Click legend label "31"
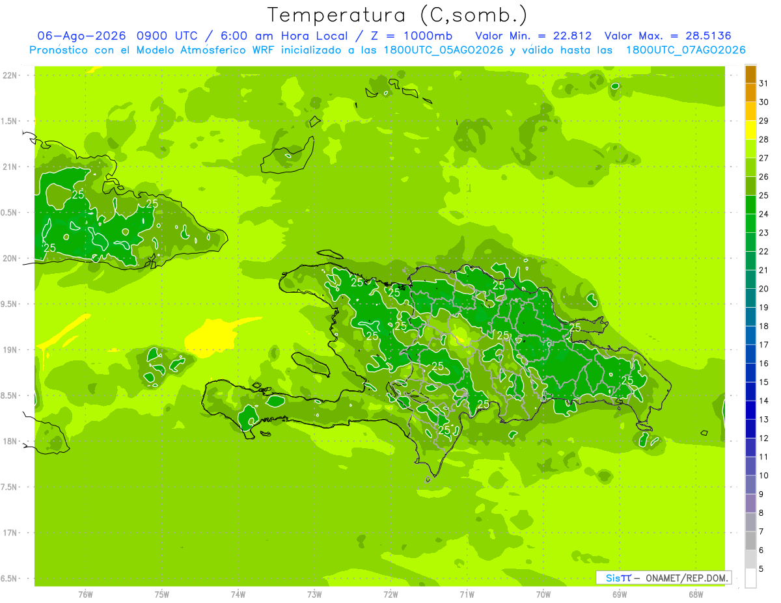781x603 pixels. point(764,83)
